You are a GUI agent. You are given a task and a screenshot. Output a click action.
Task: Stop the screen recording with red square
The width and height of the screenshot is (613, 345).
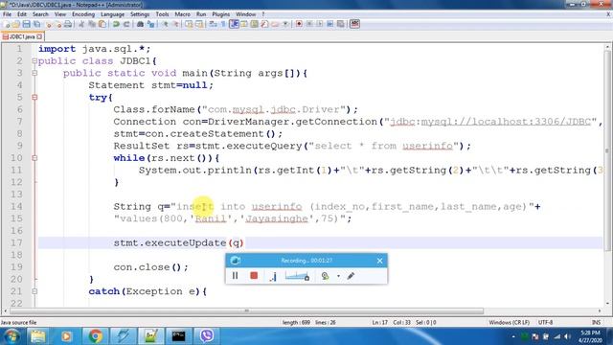(254, 276)
